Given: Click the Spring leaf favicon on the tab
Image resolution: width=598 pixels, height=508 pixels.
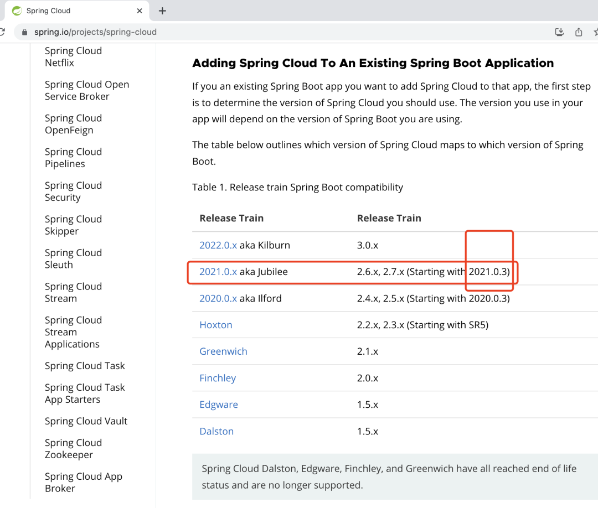Looking at the screenshot, I should tap(17, 11).
